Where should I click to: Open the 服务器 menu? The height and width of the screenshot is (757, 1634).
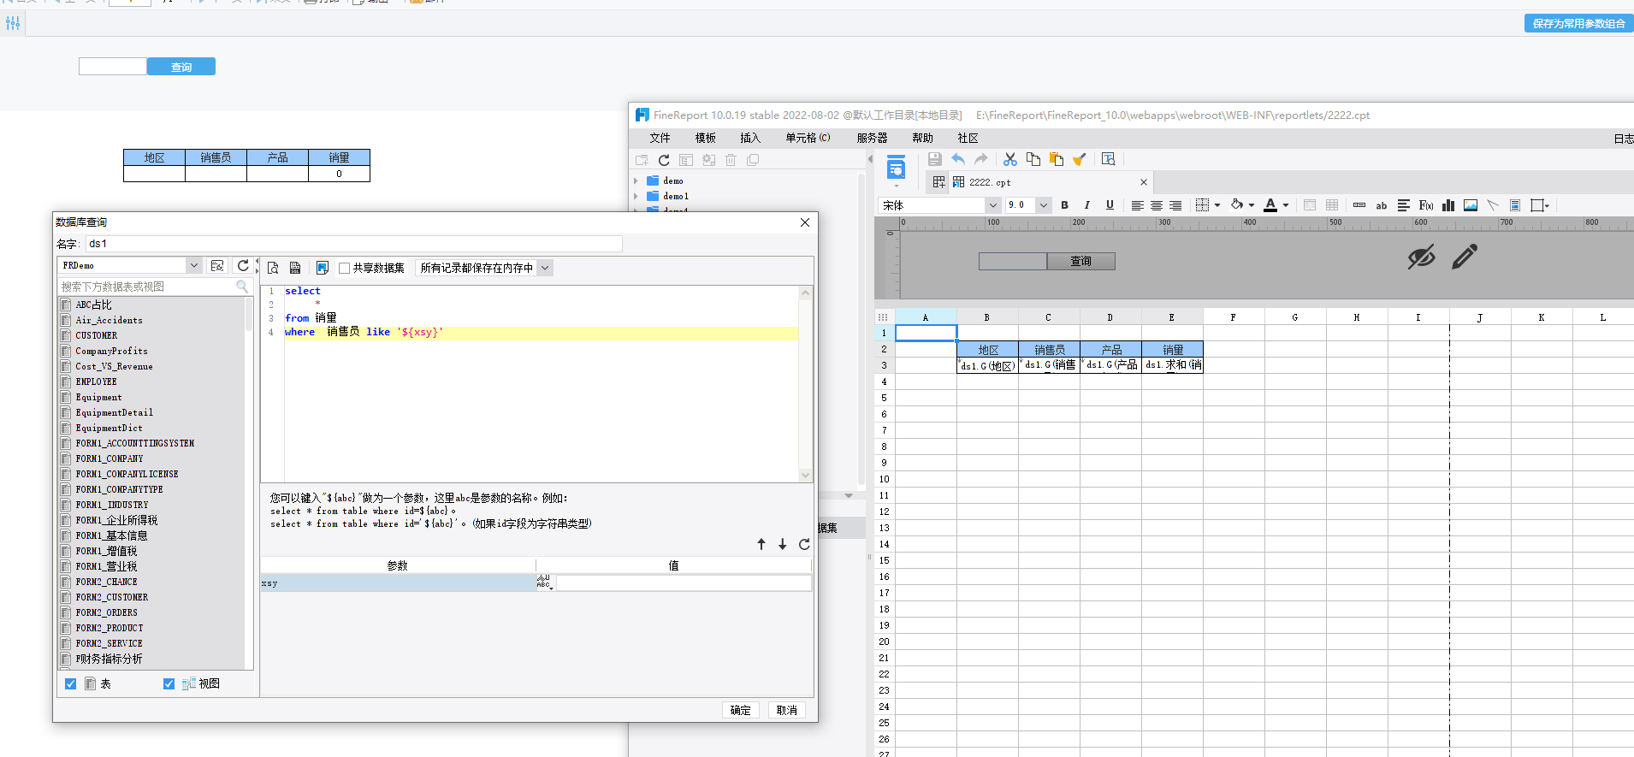click(872, 138)
